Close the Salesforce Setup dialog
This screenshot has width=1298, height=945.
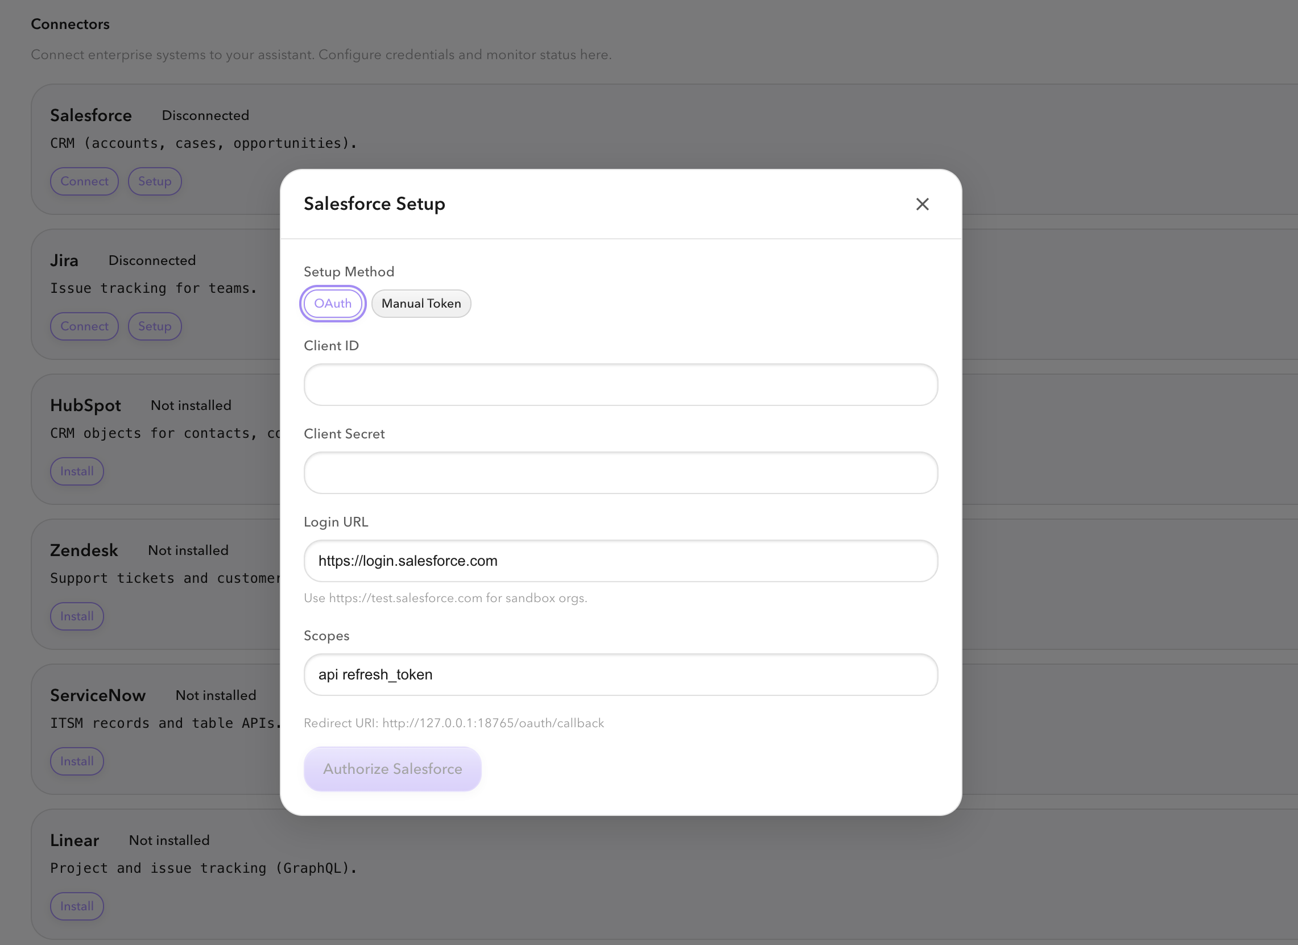(x=921, y=204)
